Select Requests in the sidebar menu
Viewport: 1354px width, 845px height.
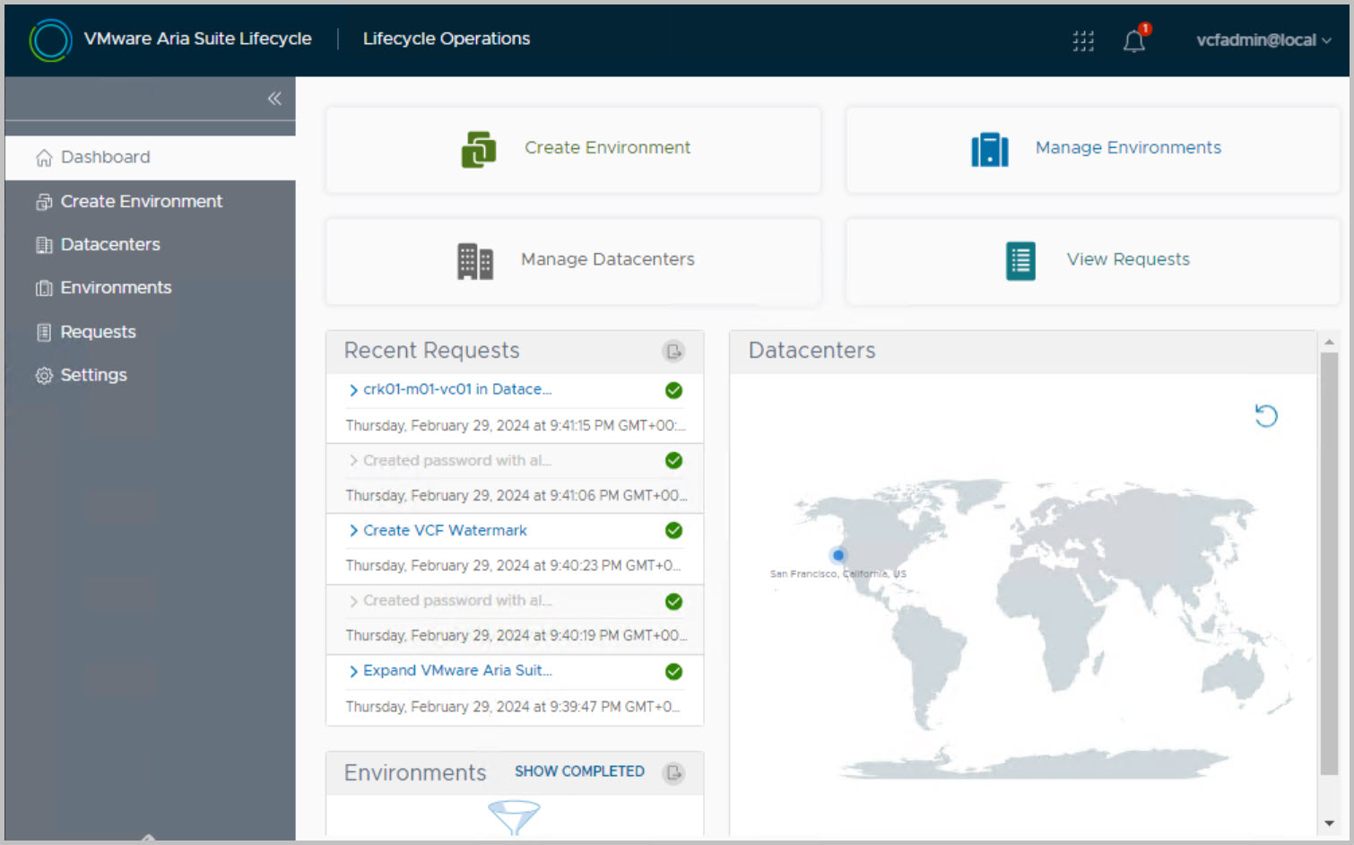[98, 332]
